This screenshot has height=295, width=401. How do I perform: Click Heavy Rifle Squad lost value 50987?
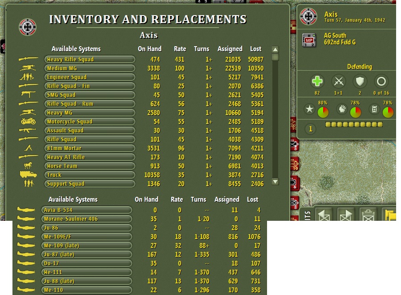pos(256,60)
